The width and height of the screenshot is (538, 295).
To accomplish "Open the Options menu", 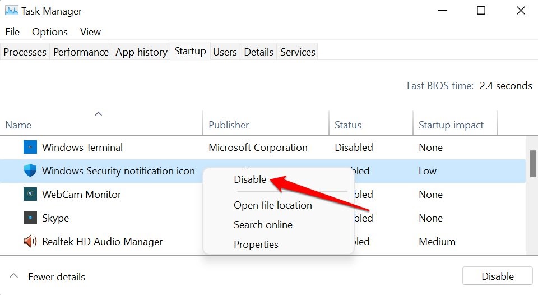I will coord(50,32).
